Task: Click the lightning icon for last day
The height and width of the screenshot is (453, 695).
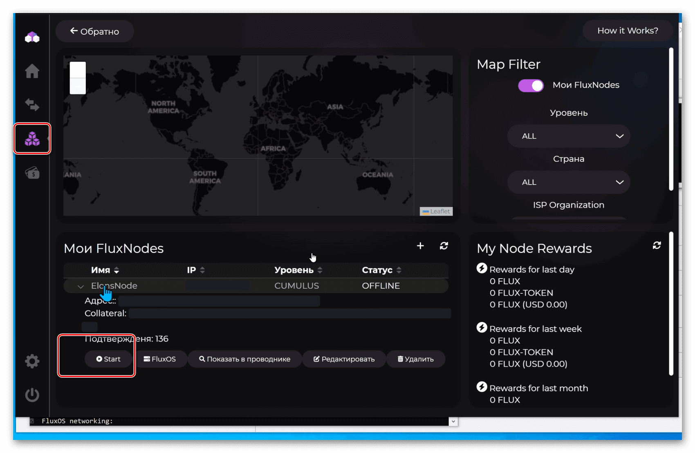Action: 482,268
